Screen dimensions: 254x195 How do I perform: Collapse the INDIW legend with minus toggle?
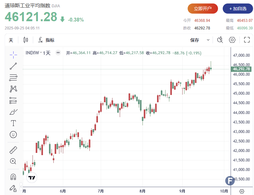(58, 53)
